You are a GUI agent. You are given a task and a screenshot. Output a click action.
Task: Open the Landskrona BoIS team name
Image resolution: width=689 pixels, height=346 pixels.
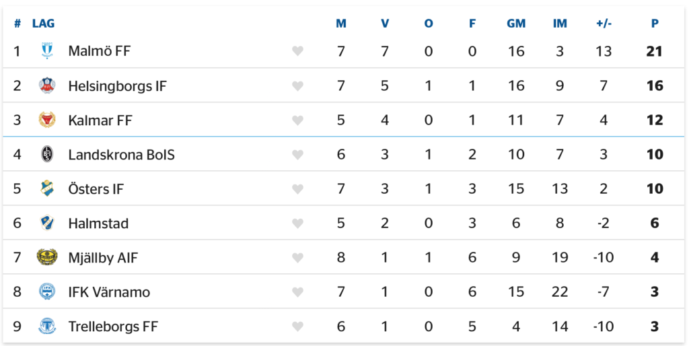tap(121, 154)
